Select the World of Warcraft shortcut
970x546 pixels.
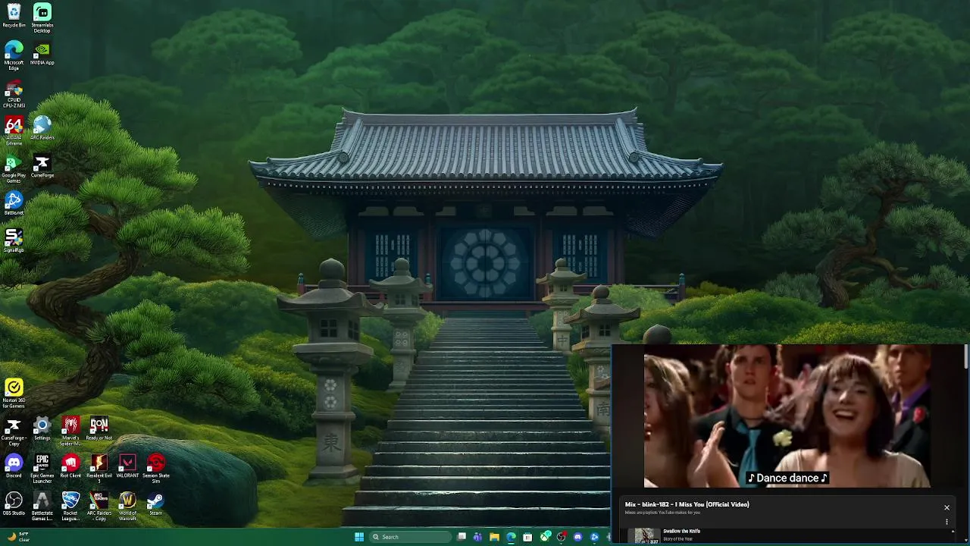click(x=127, y=506)
